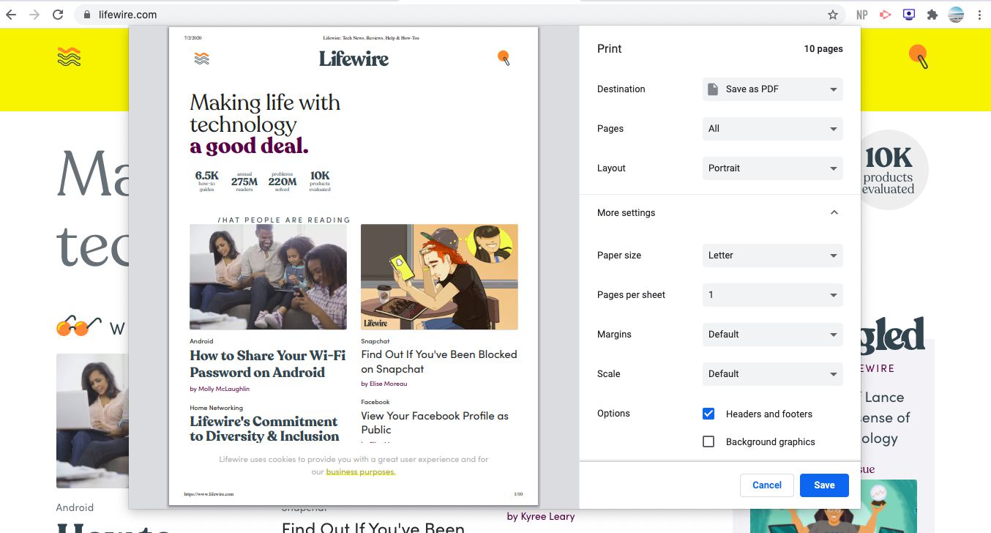991x533 pixels.
Task: Click the padlock site info icon
Action: (86, 15)
